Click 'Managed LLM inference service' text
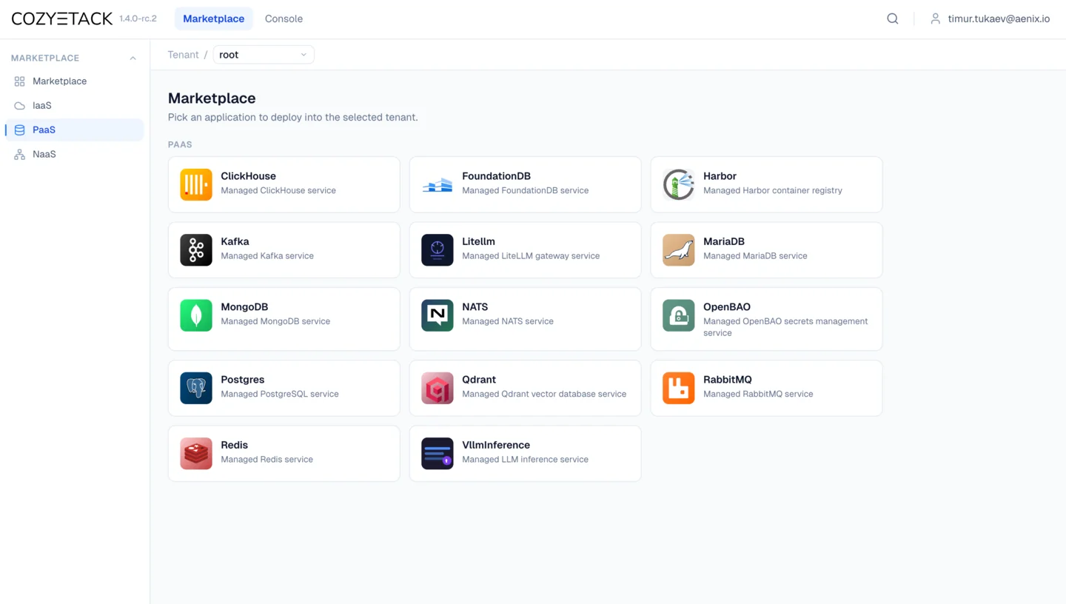Viewport: 1066px width, 604px height. [x=525, y=460]
